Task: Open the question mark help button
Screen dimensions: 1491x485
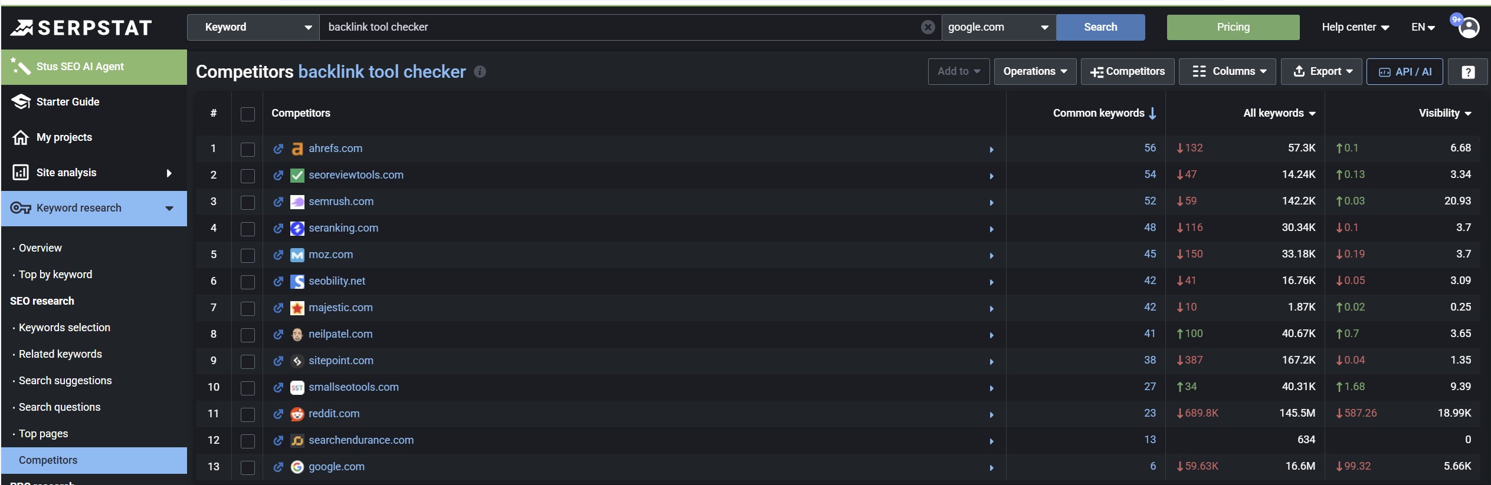Action: click(x=1468, y=72)
